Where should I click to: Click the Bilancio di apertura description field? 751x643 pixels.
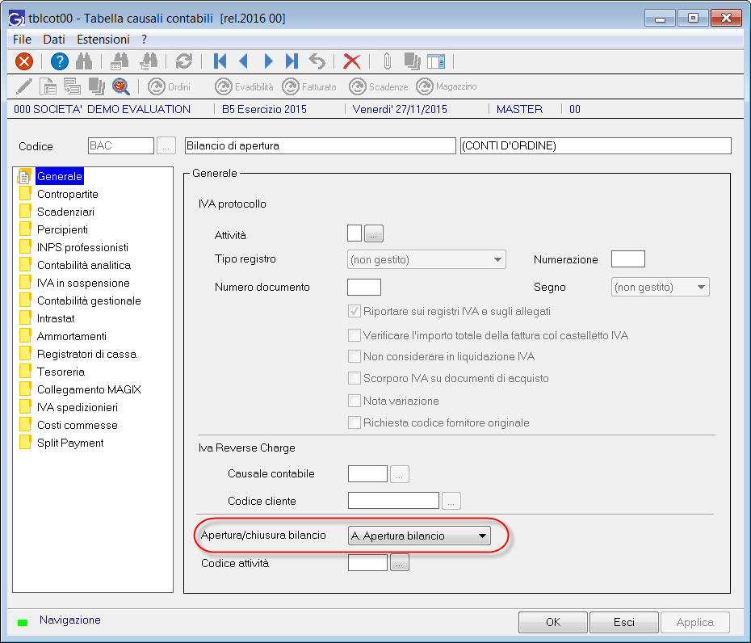pos(320,145)
